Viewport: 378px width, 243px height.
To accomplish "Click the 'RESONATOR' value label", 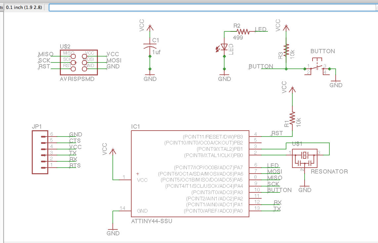I will point(329,171).
